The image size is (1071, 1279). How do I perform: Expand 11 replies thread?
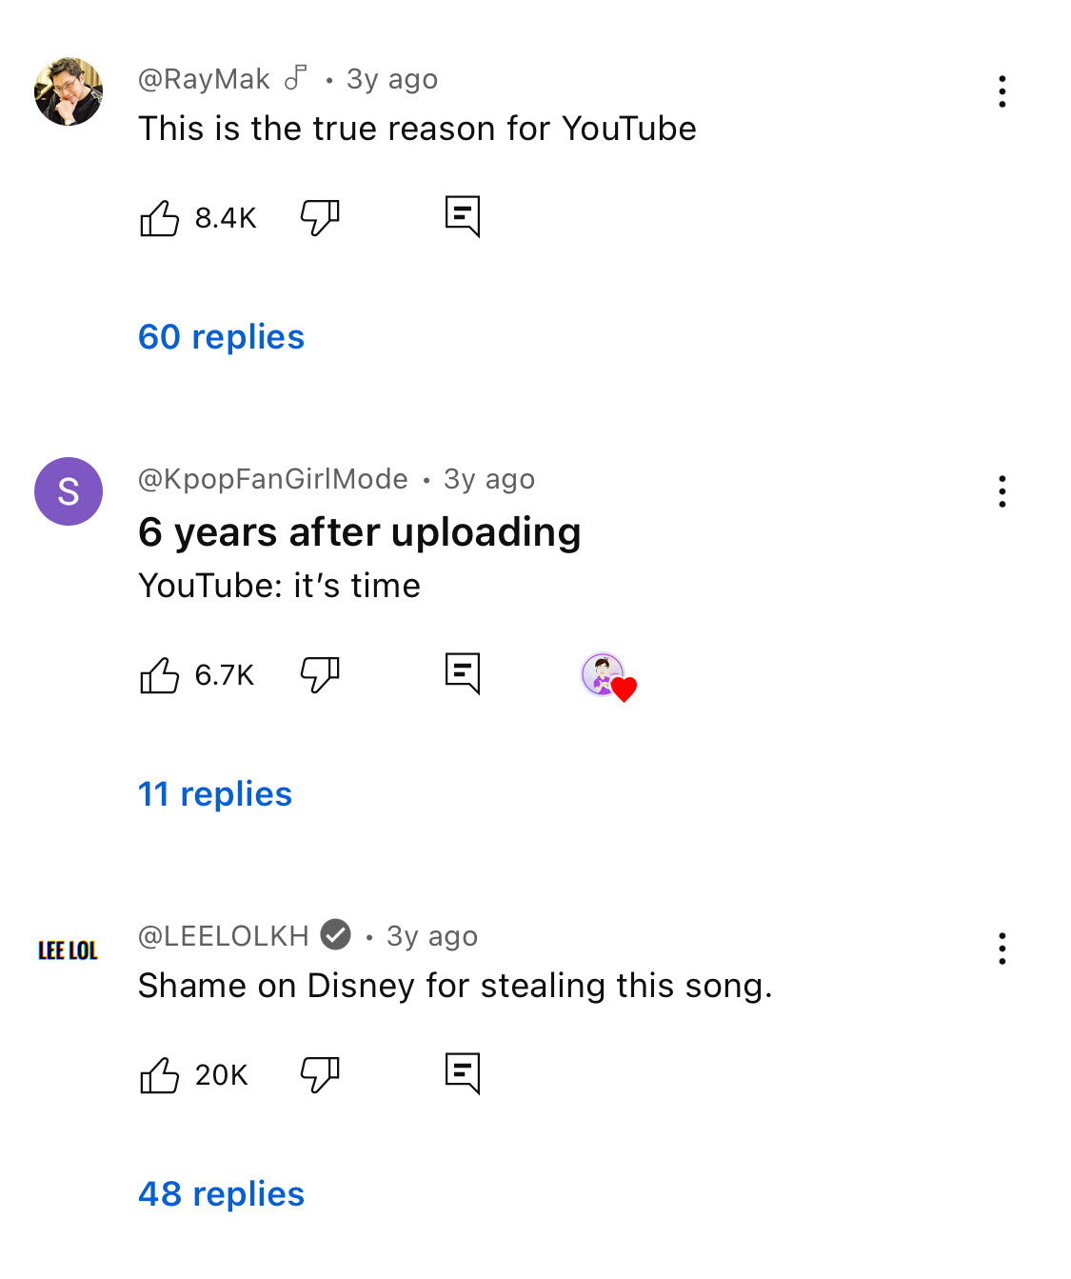pos(215,794)
